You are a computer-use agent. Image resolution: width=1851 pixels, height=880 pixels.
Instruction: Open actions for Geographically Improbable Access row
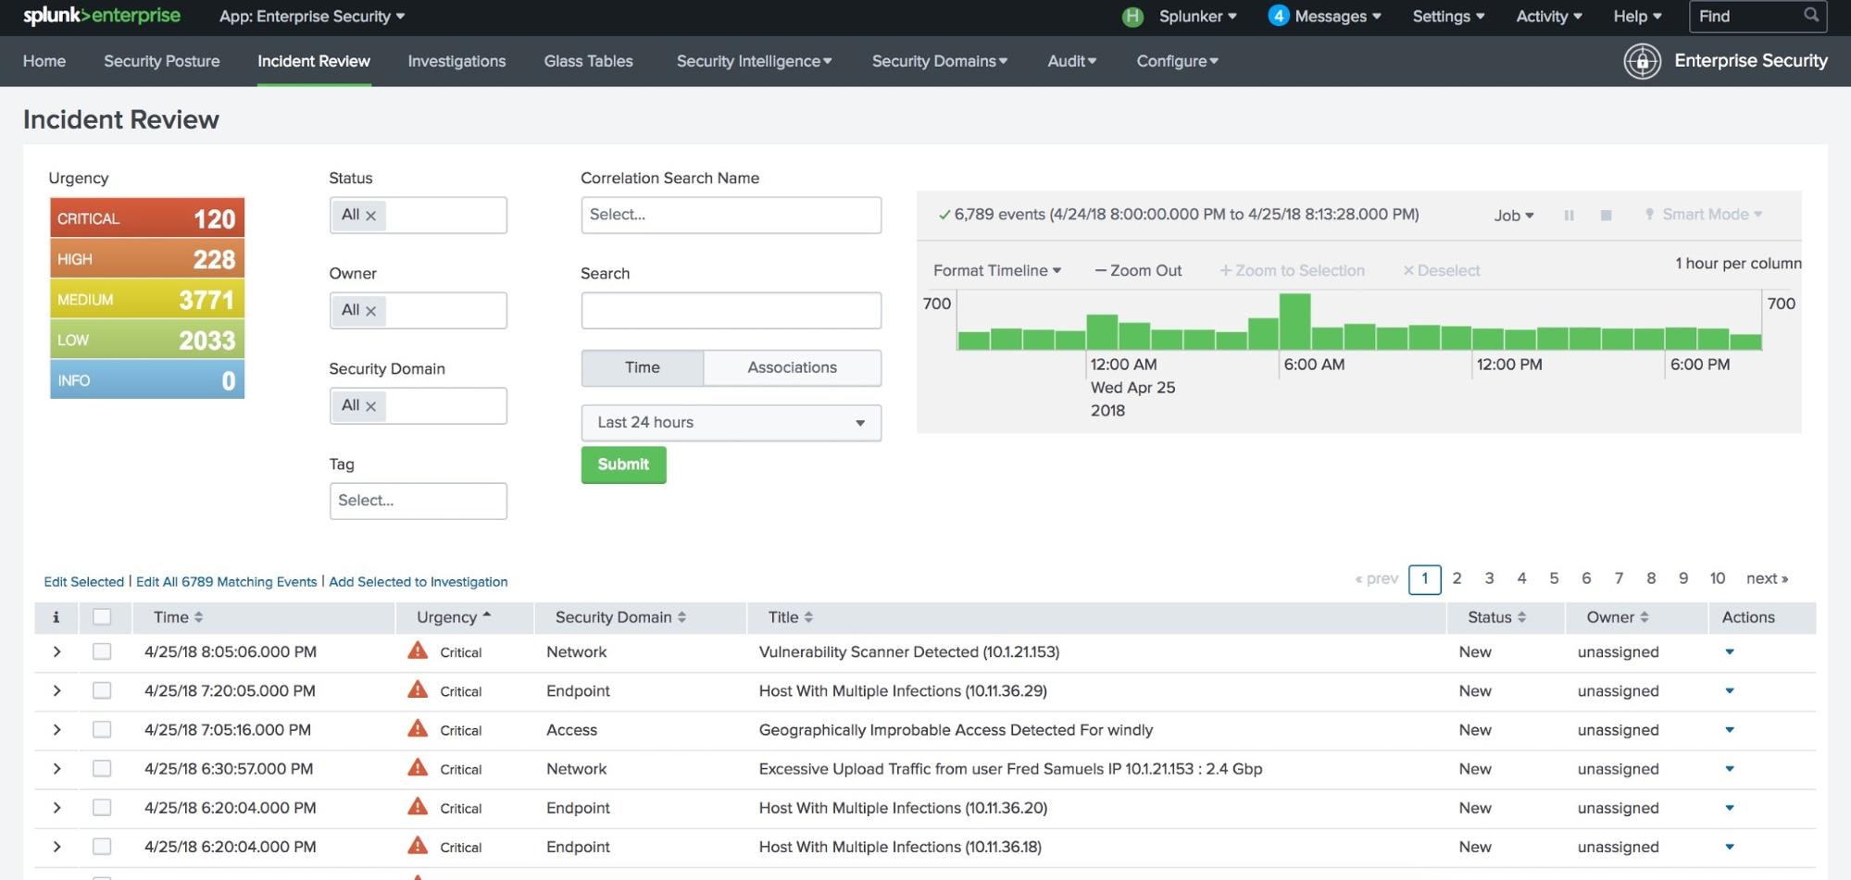1729,729
